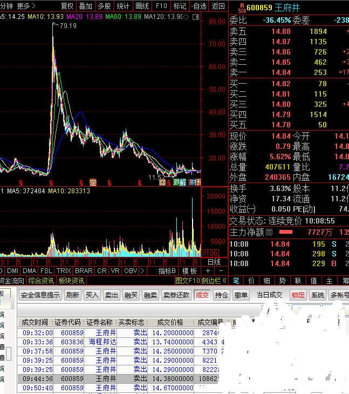Select the 主 main-force tab

point(329,281)
